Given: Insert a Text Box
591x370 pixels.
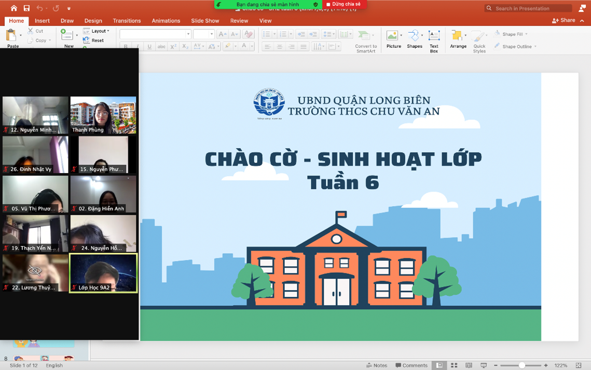Looking at the screenshot, I should point(434,41).
